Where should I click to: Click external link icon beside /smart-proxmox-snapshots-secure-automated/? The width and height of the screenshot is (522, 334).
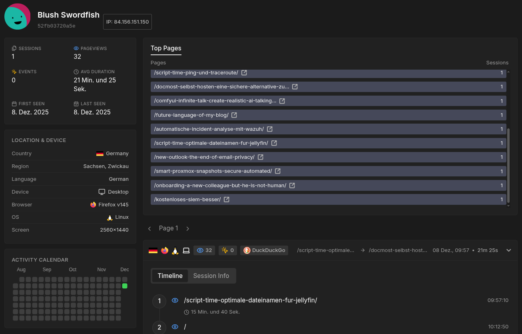pyautogui.click(x=278, y=171)
